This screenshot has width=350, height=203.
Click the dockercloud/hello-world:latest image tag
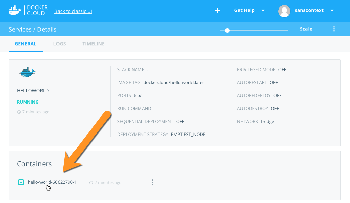pyautogui.click(x=175, y=82)
